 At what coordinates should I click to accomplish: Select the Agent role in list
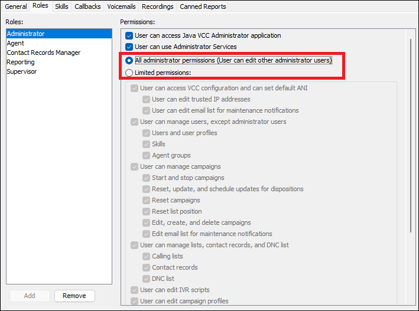click(x=59, y=43)
